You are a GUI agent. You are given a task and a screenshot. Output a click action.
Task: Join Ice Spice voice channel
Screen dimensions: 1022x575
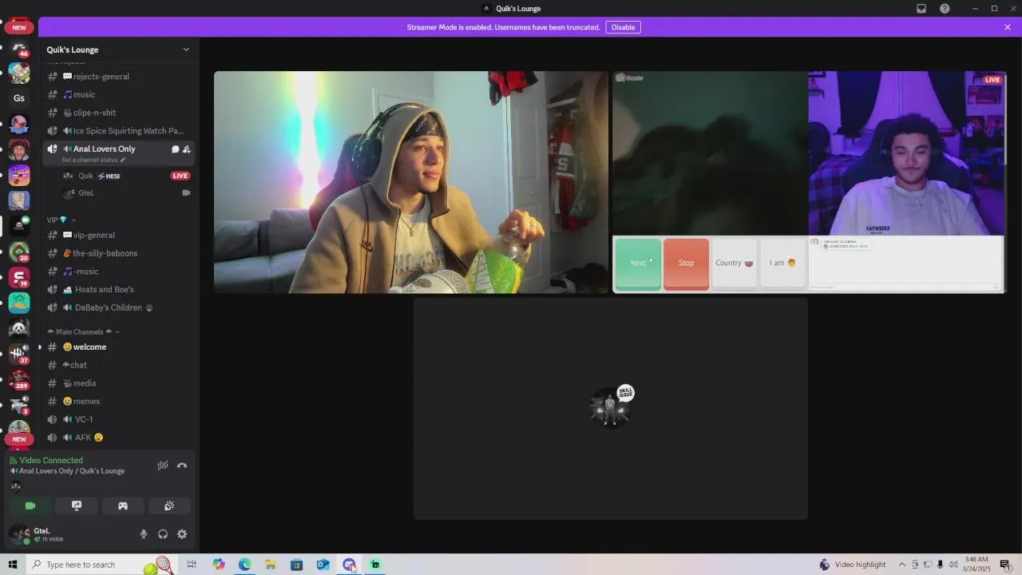119,131
